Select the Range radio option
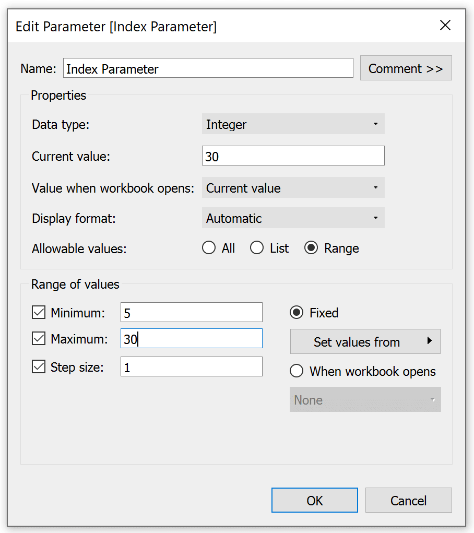 [311, 248]
